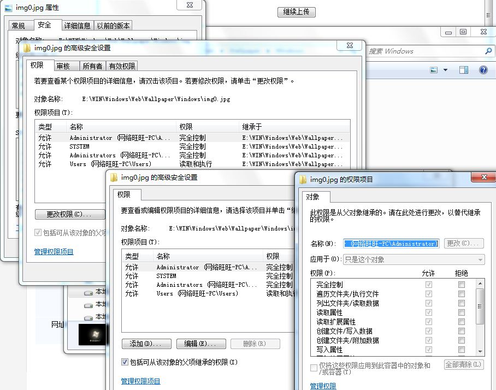
Task: Open the view options dropdown arrow in Explorer
Action: [445, 70]
